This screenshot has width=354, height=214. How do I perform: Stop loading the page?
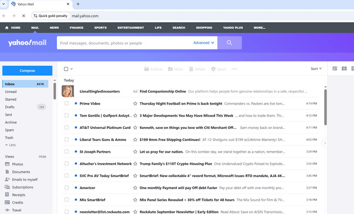pos(23,16)
